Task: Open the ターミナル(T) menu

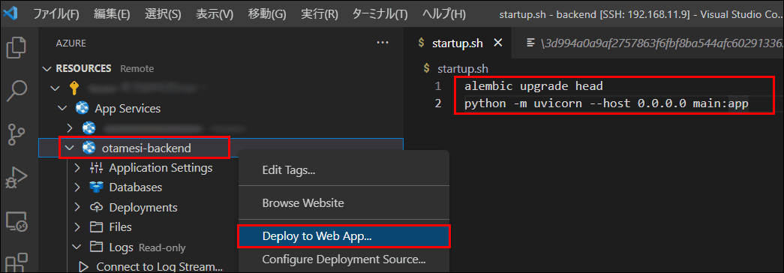Action: click(380, 14)
